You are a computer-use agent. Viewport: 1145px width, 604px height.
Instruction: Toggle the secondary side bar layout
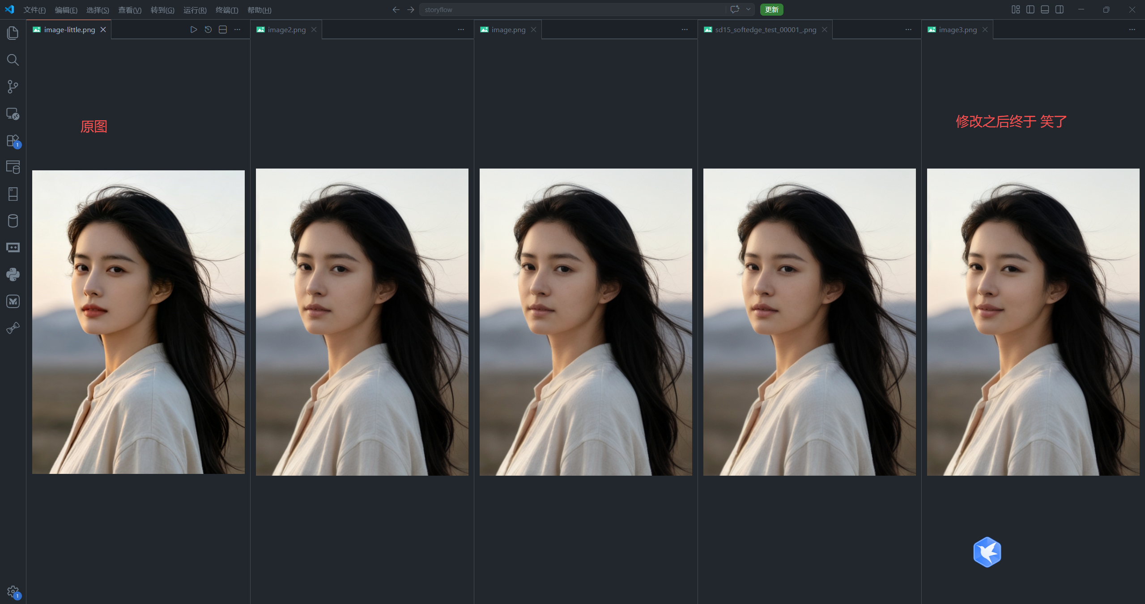[x=1060, y=9]
